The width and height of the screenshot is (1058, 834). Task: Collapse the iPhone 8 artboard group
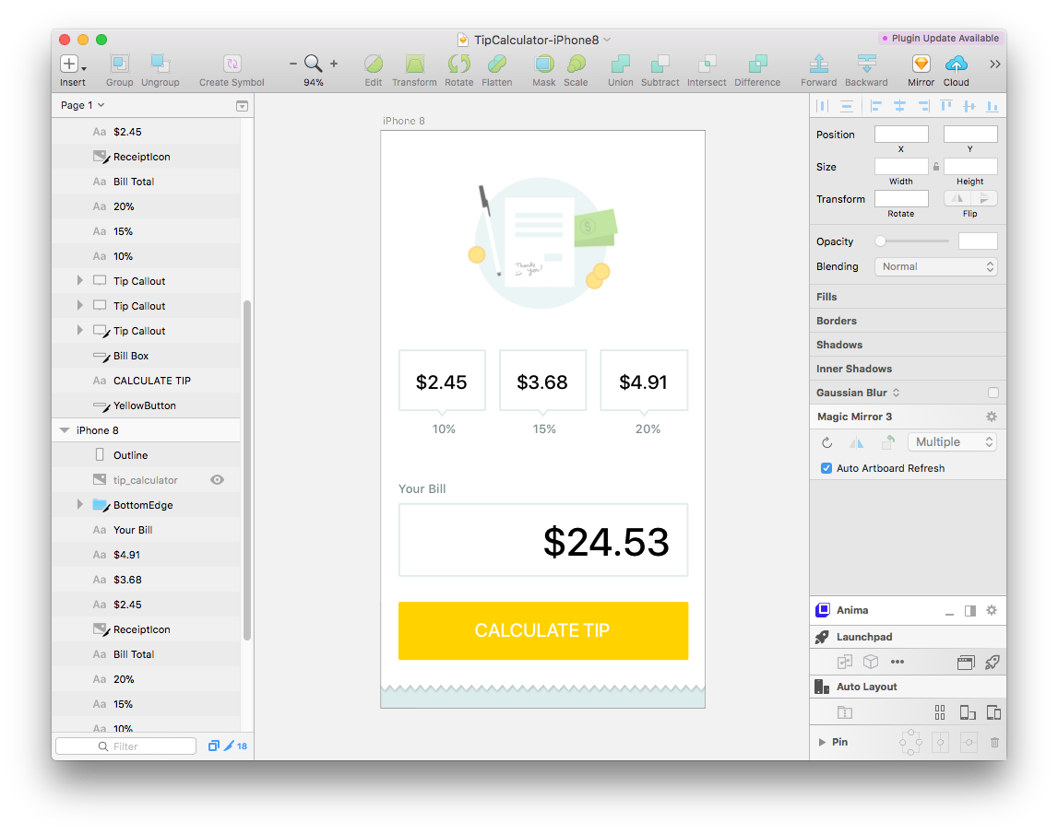pos(65,430)
